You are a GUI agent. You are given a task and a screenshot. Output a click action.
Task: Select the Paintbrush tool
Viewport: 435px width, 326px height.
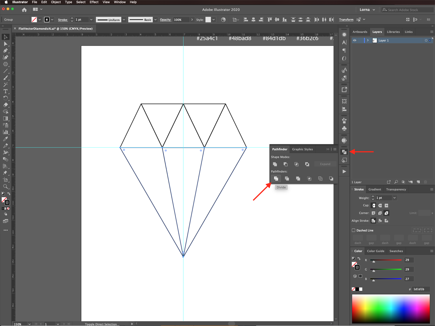[x=6, y=78]
